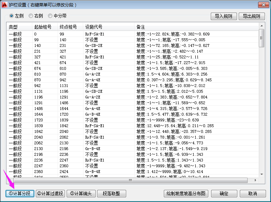This screenshot has width=271, height=202.
Task: Click the AutoCAD icon in title bar
Action: (4, 4)
